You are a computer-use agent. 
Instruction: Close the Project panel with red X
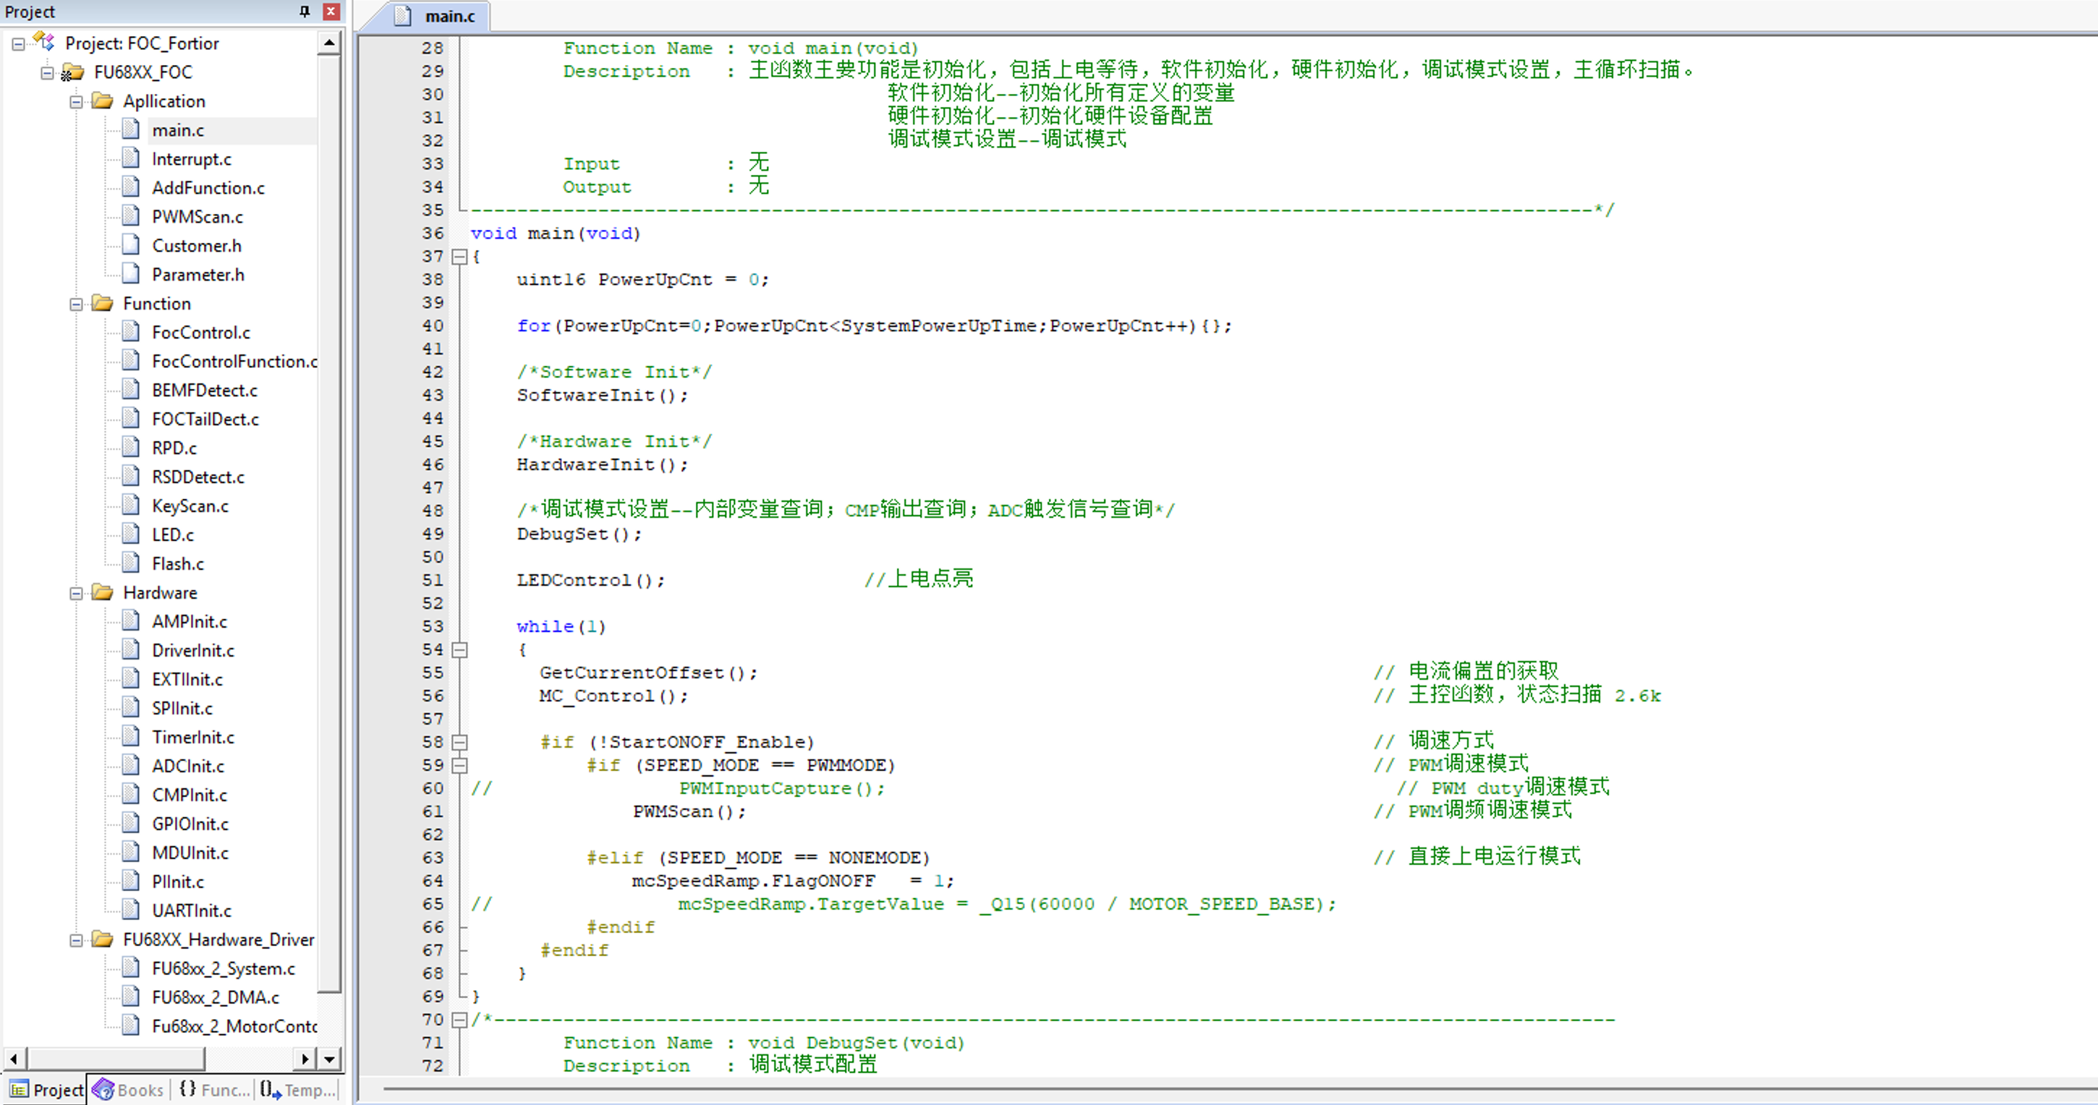coord(331,12)
